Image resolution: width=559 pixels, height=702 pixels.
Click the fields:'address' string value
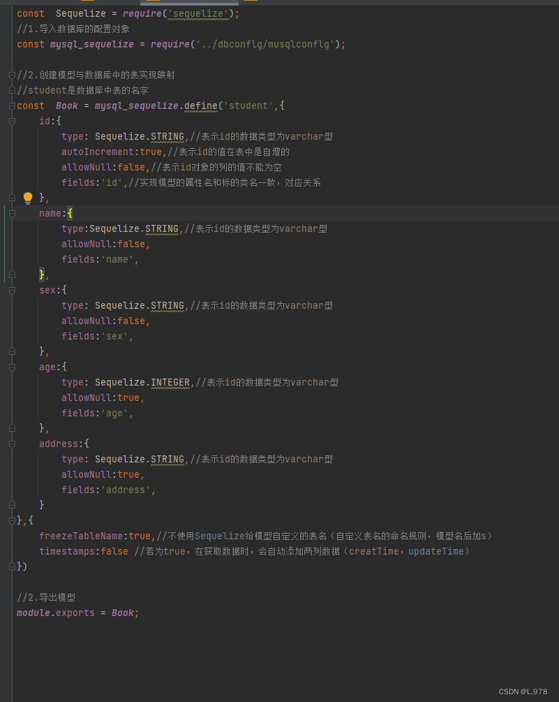[125, 490]
